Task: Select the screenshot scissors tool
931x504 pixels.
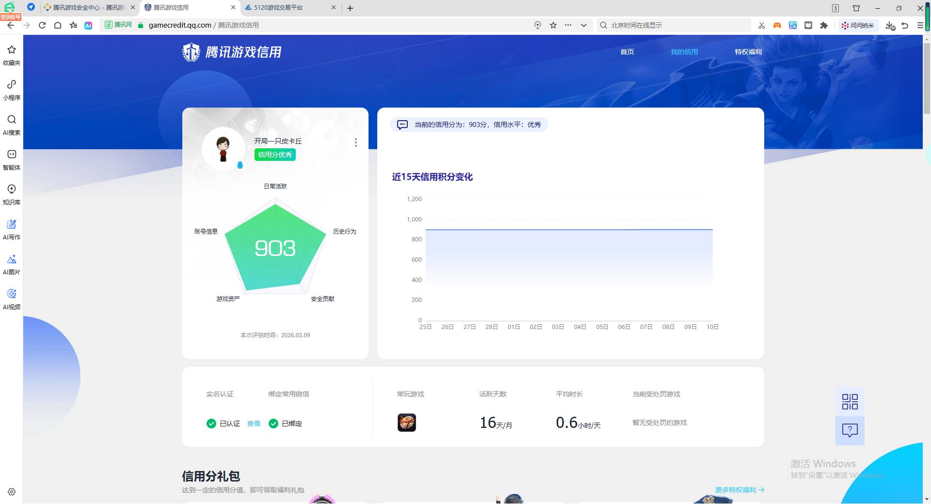Action: (x=761, y=25)
